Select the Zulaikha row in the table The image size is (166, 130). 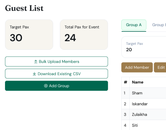pos(144,114)
